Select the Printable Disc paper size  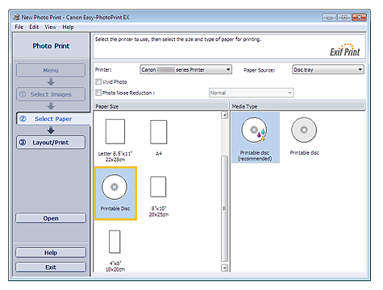[115, 193]
